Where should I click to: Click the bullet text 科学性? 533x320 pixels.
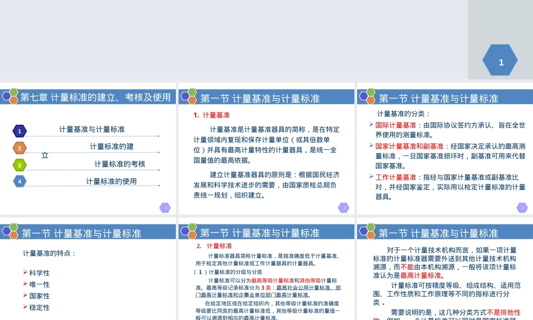pos(39,273)
